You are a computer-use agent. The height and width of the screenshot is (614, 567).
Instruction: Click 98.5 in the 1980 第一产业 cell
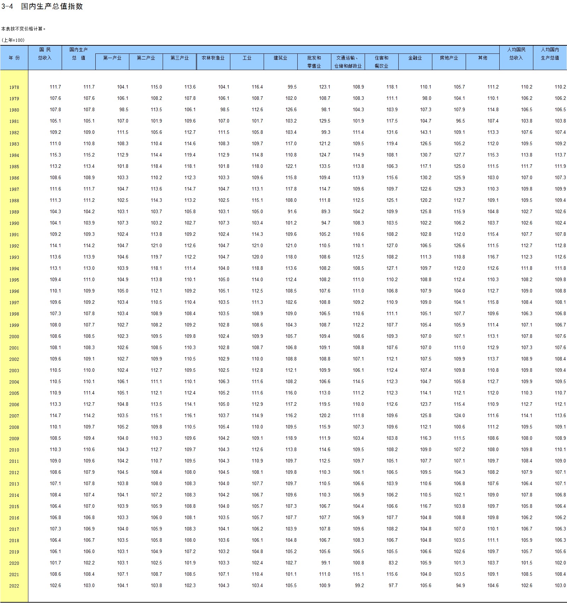[124, 110]
